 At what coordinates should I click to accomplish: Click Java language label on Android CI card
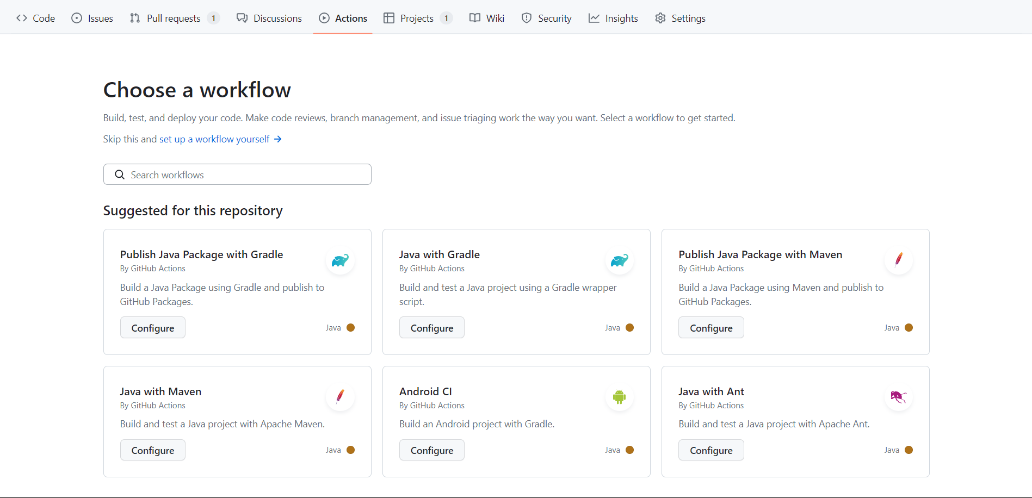tap(613, 450)
